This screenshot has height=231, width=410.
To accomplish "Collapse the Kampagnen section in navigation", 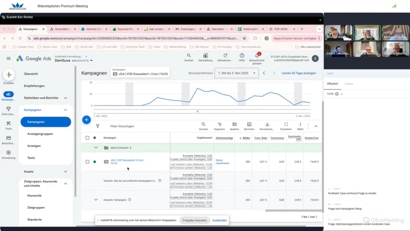I will pos(66,110).
